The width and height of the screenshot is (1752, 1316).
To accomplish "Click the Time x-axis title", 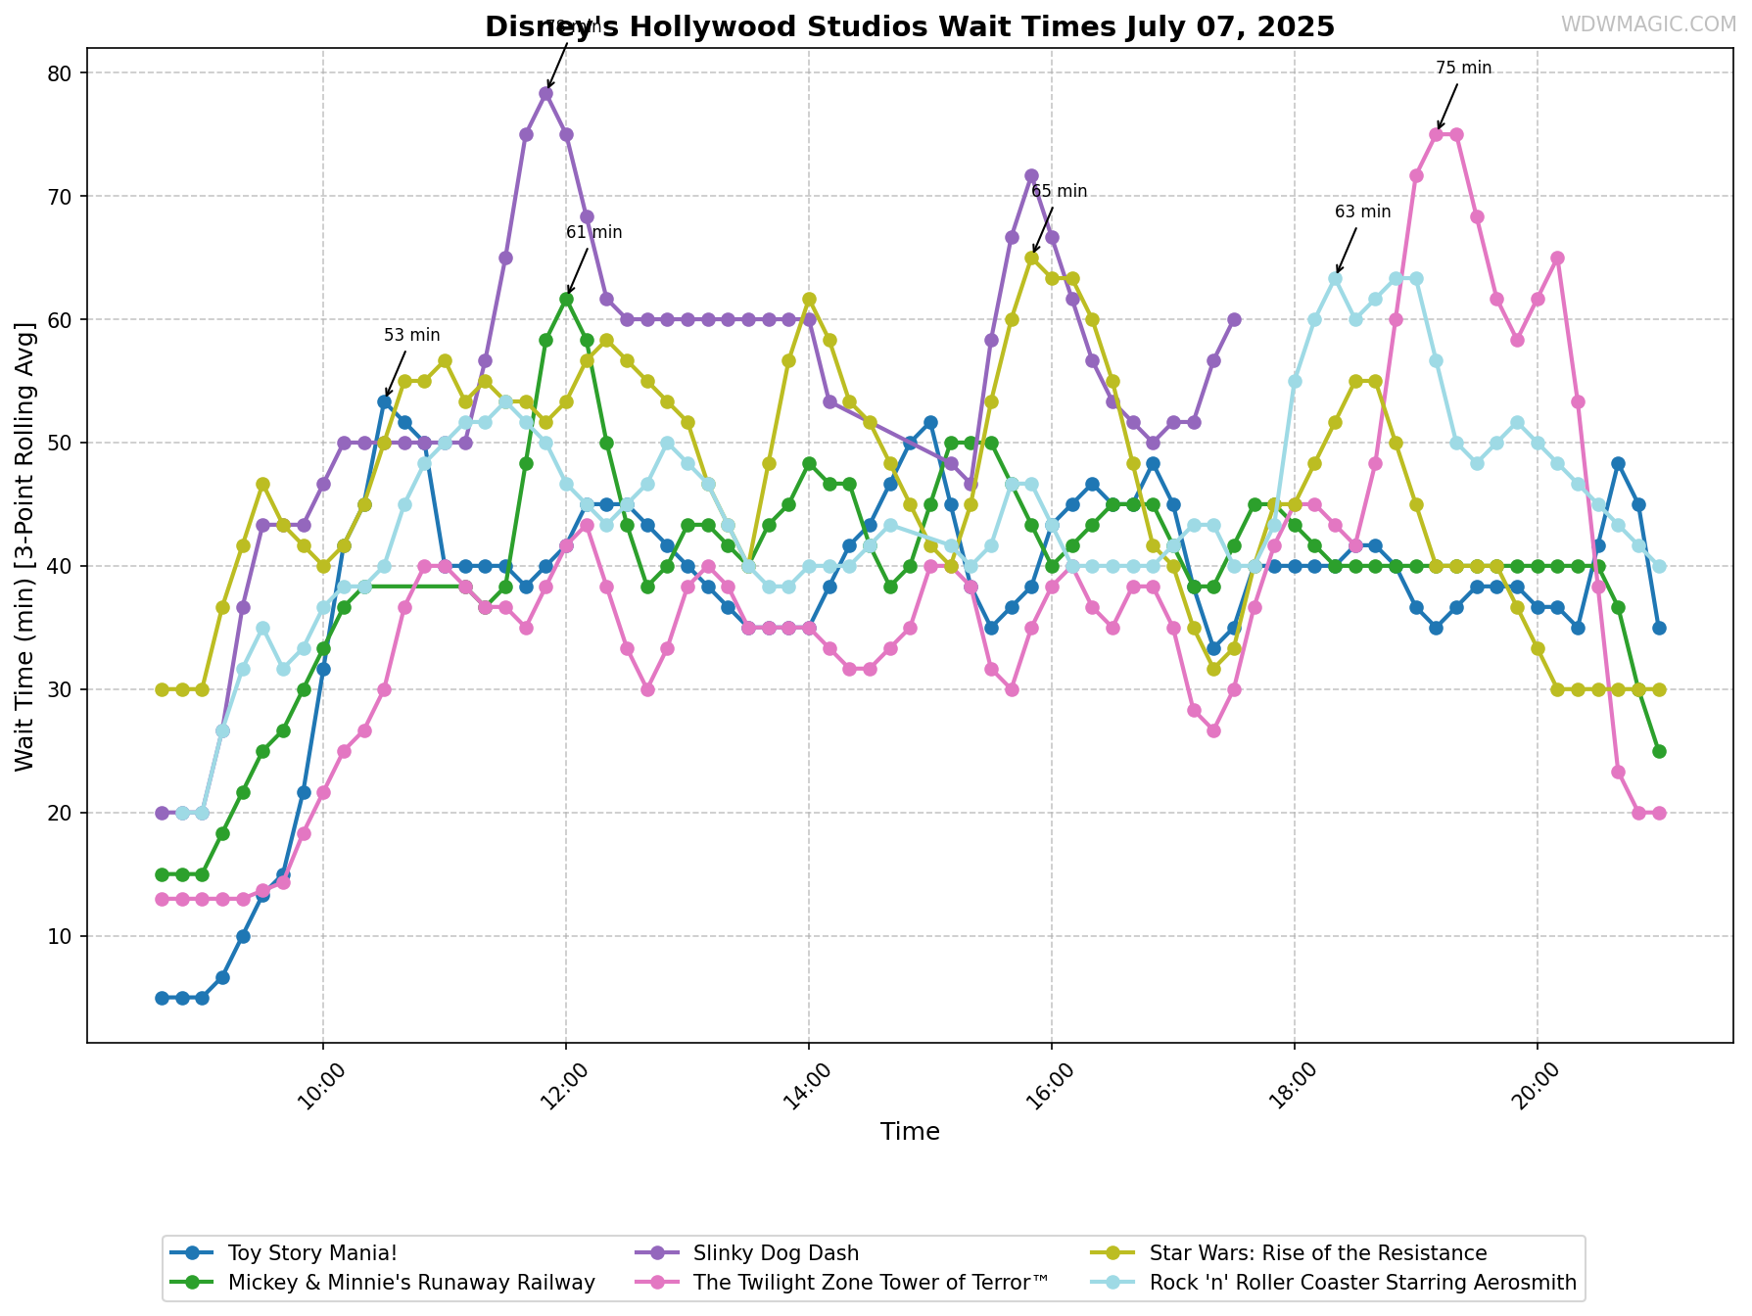I will [x=910, y=1132].
